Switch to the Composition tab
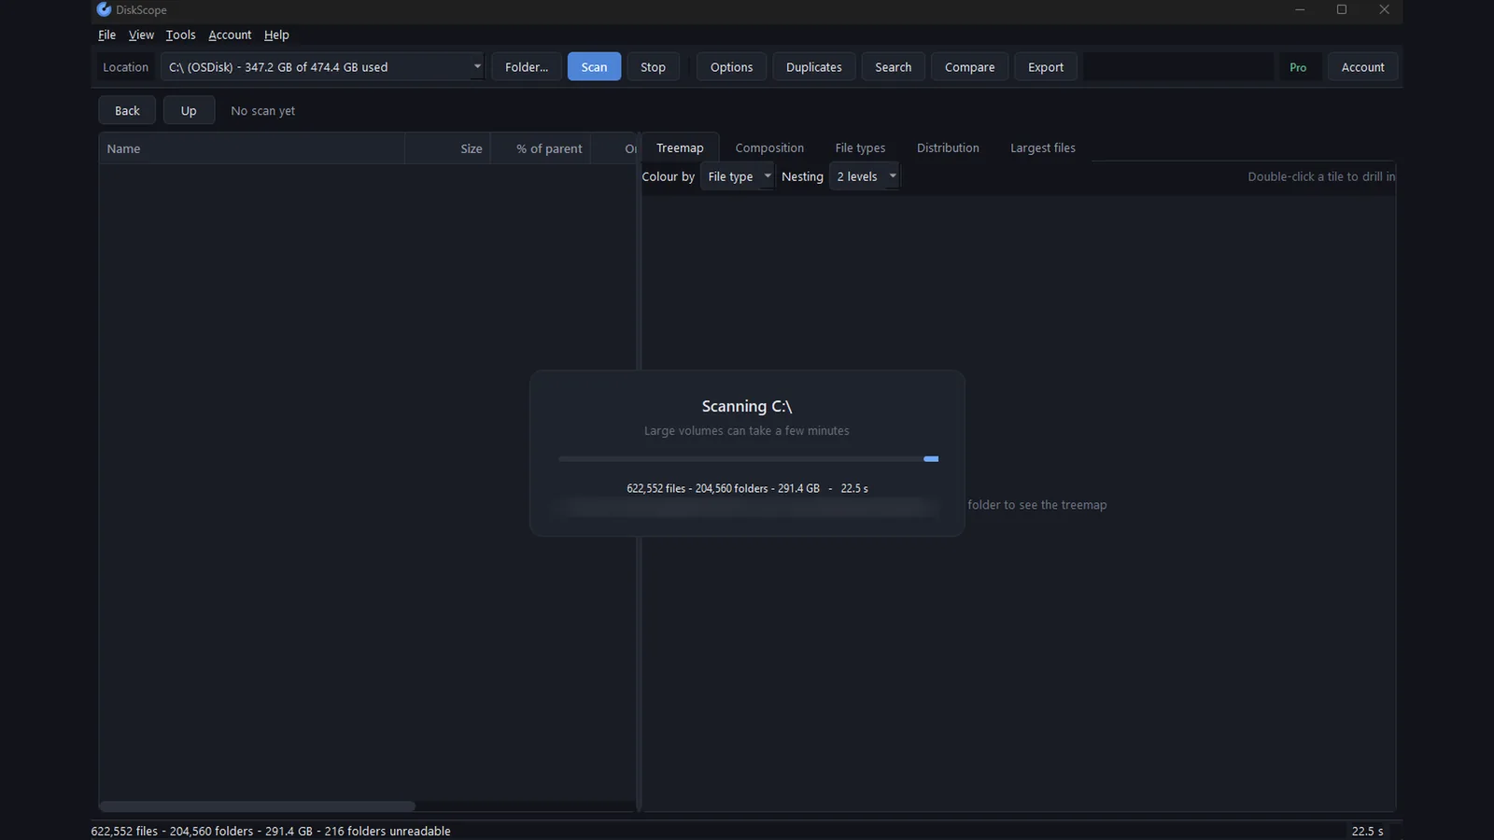Screen dimensions: 1494x840 coord(769,147)
